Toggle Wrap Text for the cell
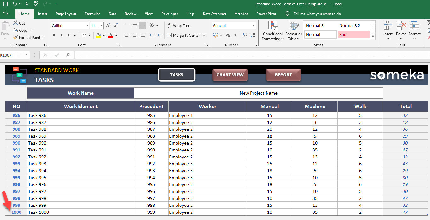The height and width of the screenshot is (220, 430). click(178, 26)
